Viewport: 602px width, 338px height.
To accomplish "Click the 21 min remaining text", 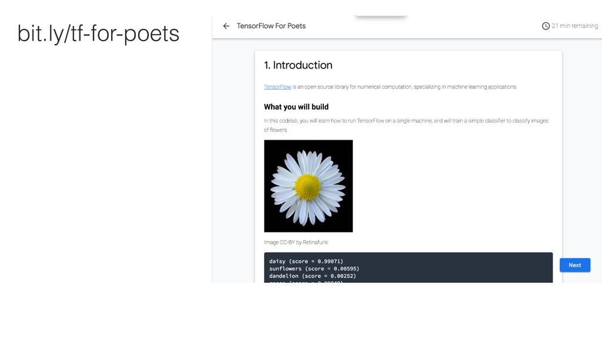I will pos(575,26).
